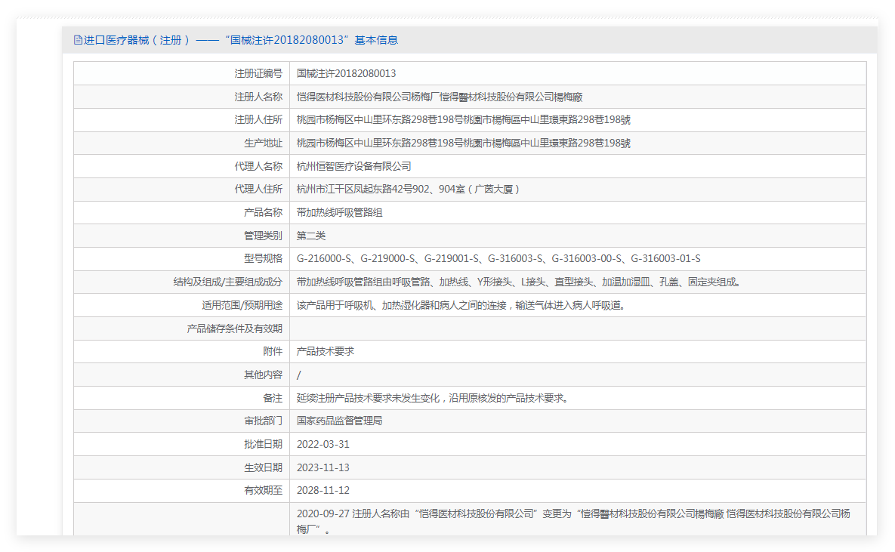This screenshot has height=552, width=895.
Task: Click the label 注册人名称
Action: coord(258,97)
